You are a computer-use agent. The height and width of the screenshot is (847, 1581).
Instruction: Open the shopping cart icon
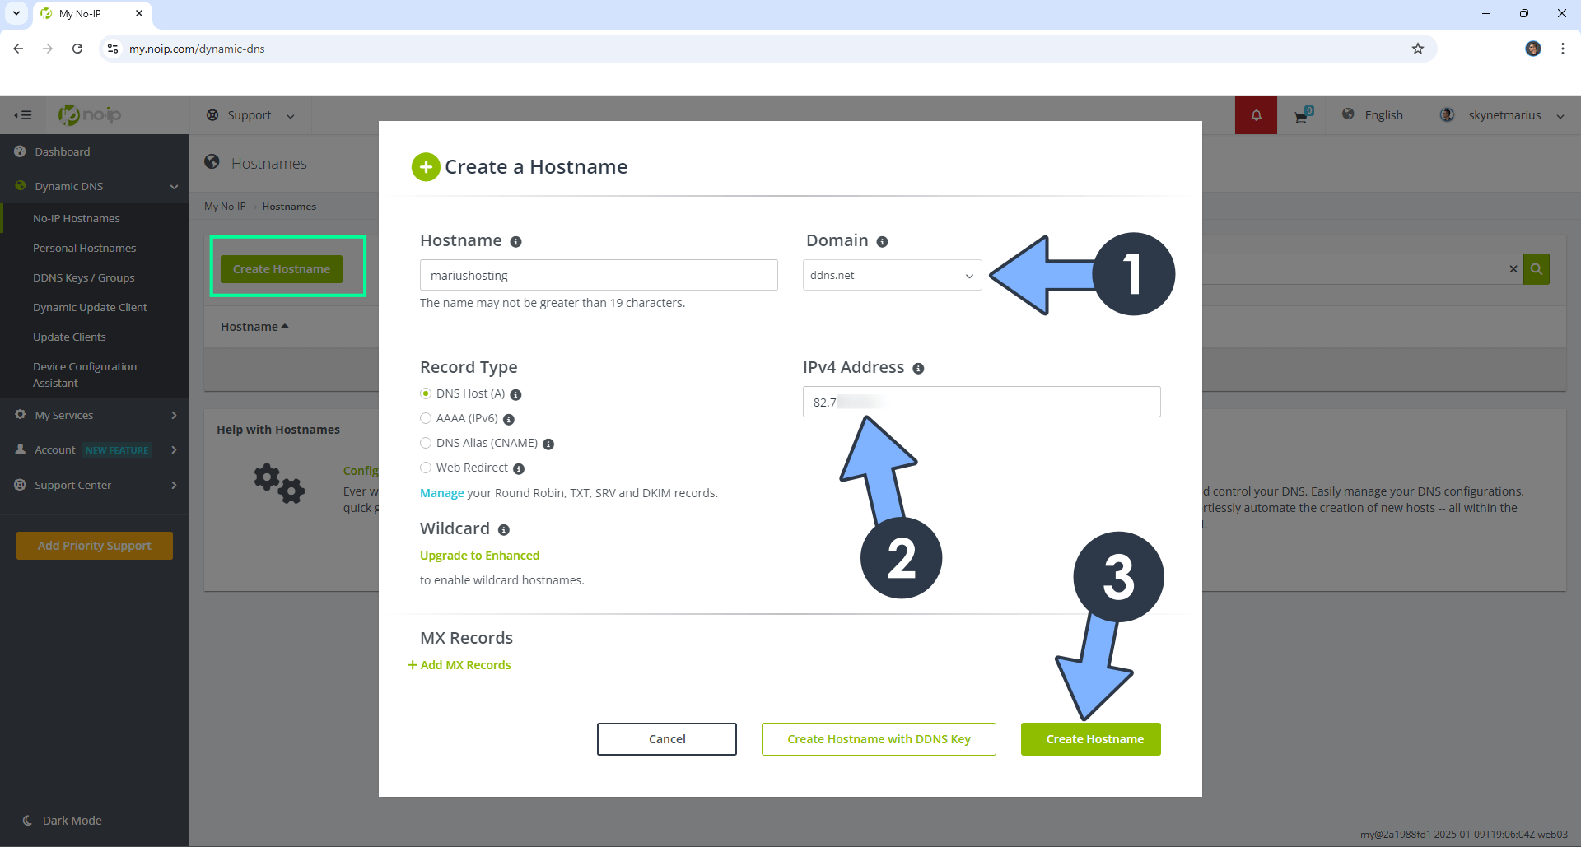pos(1303,115)
